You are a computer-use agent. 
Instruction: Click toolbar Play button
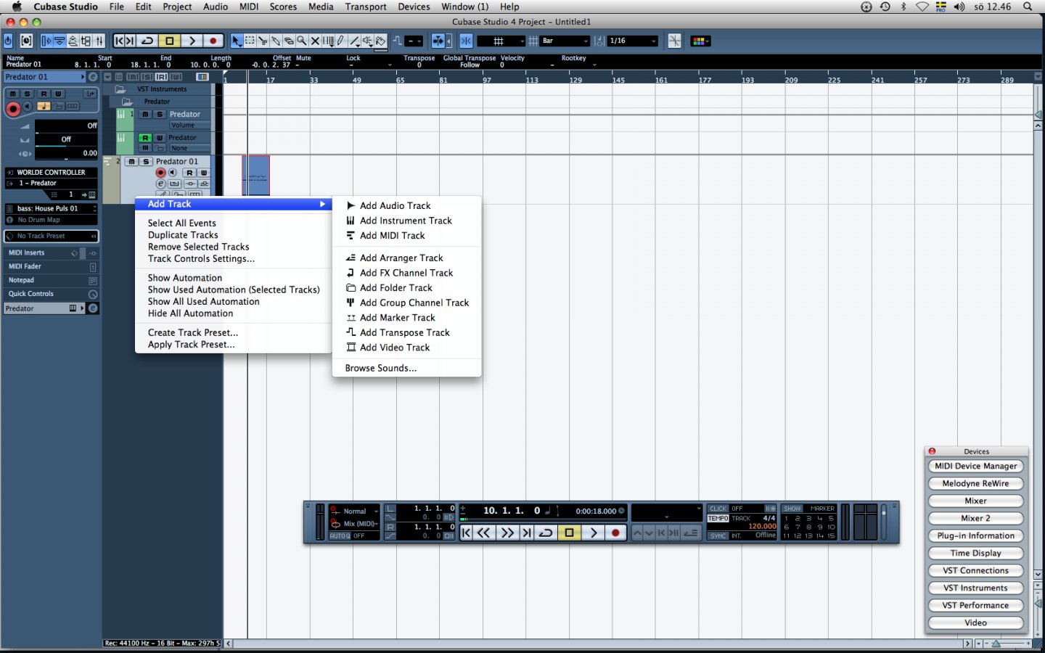[192, 41]
